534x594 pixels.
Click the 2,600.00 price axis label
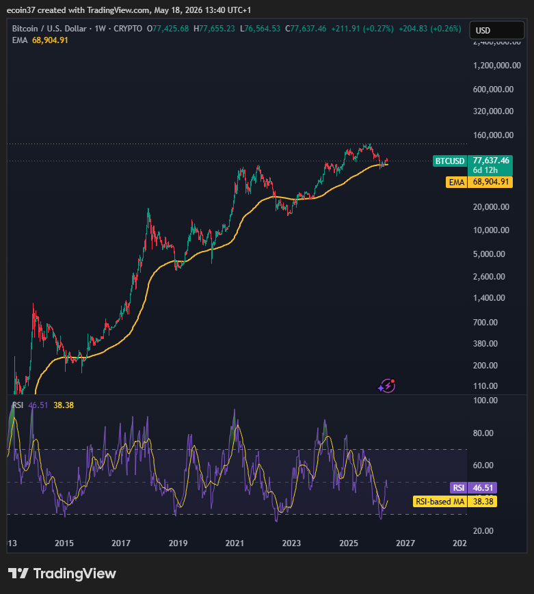[489, 277]
